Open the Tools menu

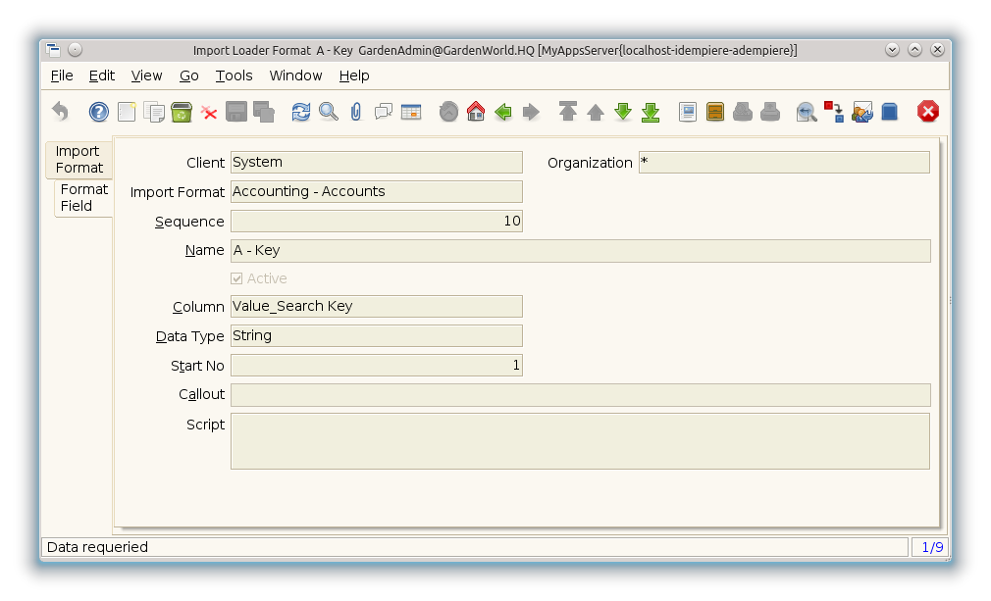(234, 75)
